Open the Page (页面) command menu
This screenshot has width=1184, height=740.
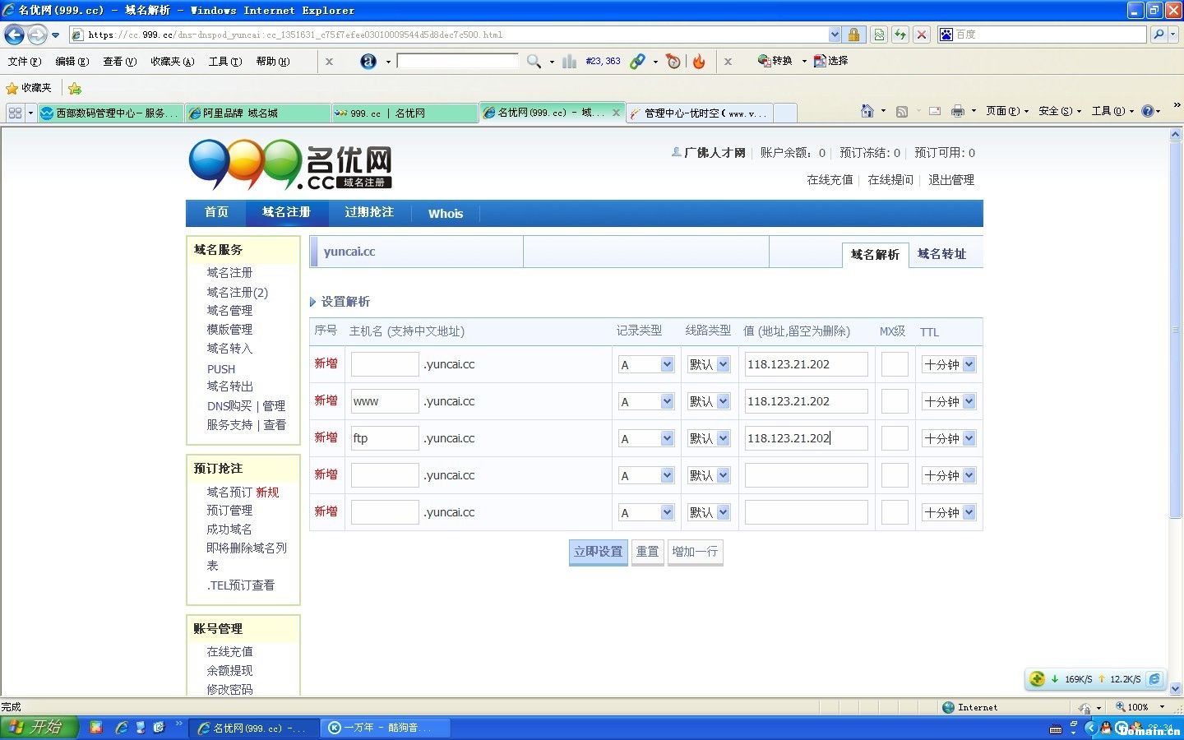(x=1006, y=111)
